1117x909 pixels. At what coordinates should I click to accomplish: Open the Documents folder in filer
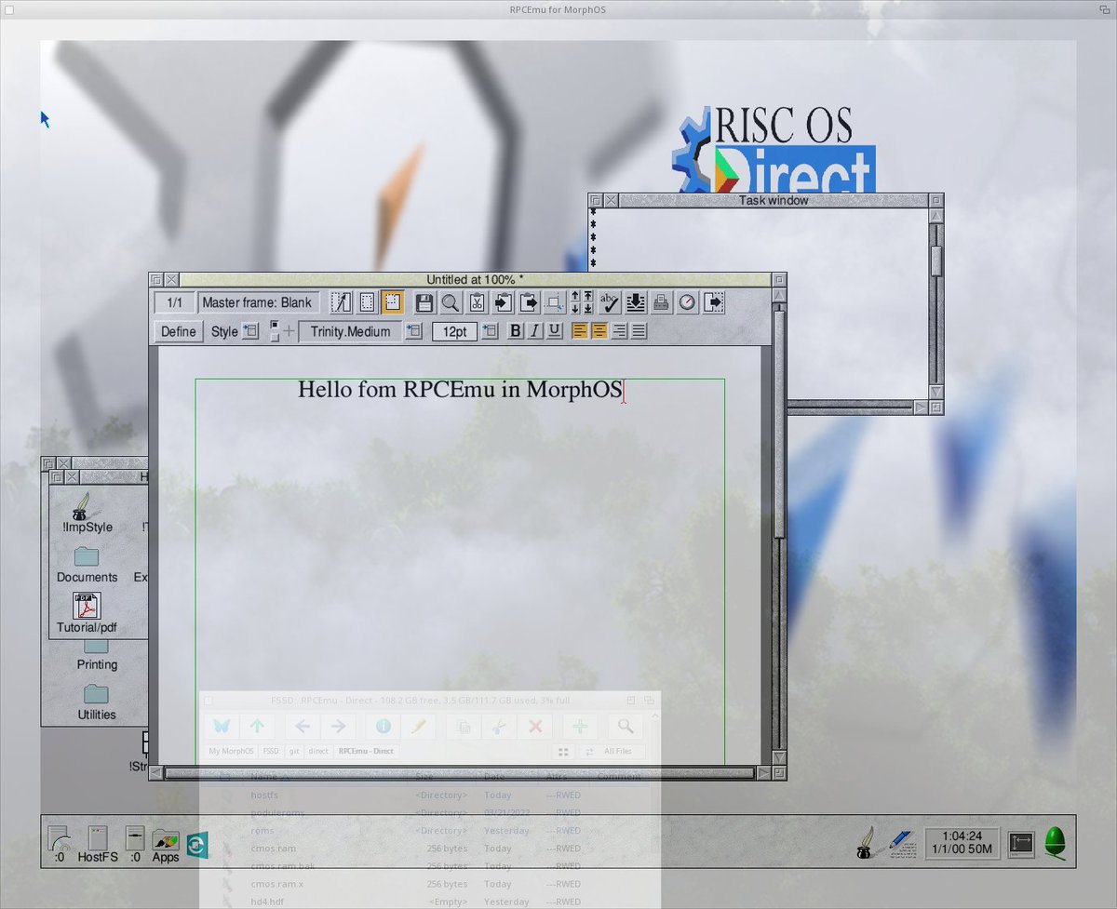87,565
